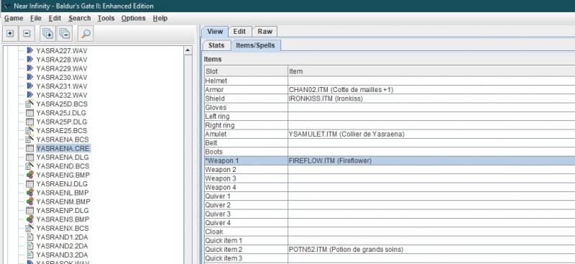This screenshot has width=575, height=264.
Task: Open the Help menu
Action: pos(160,18)
